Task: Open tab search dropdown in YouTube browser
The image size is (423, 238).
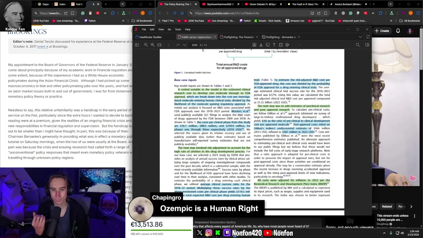Action: click(x=391, y=4)
